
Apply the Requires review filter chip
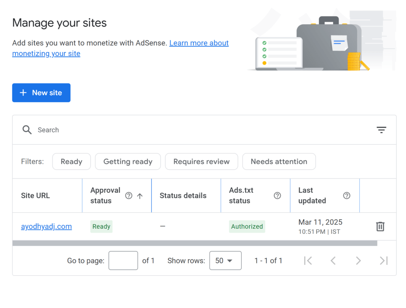click(201, 161)
